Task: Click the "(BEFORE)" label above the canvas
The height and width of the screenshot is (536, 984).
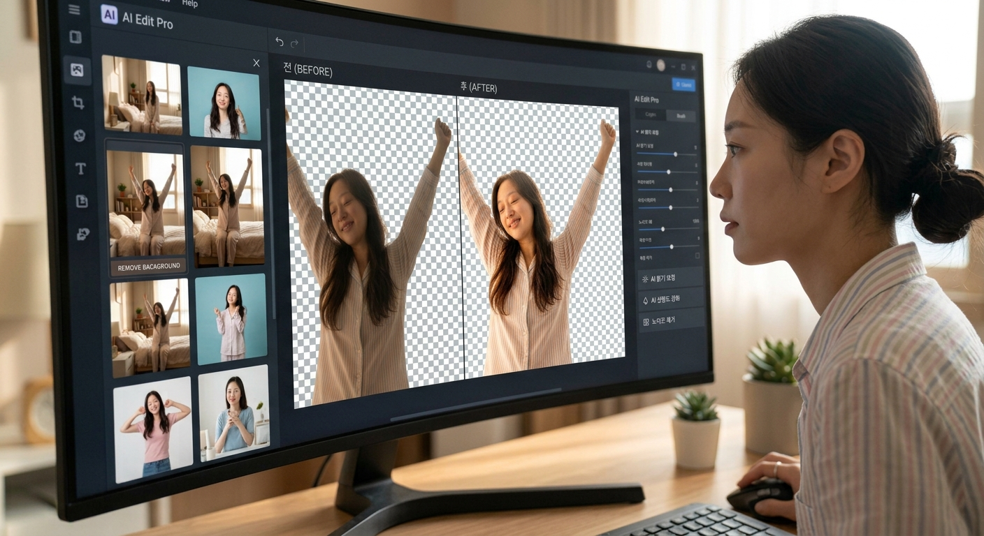Action: [x=312, y=70]
